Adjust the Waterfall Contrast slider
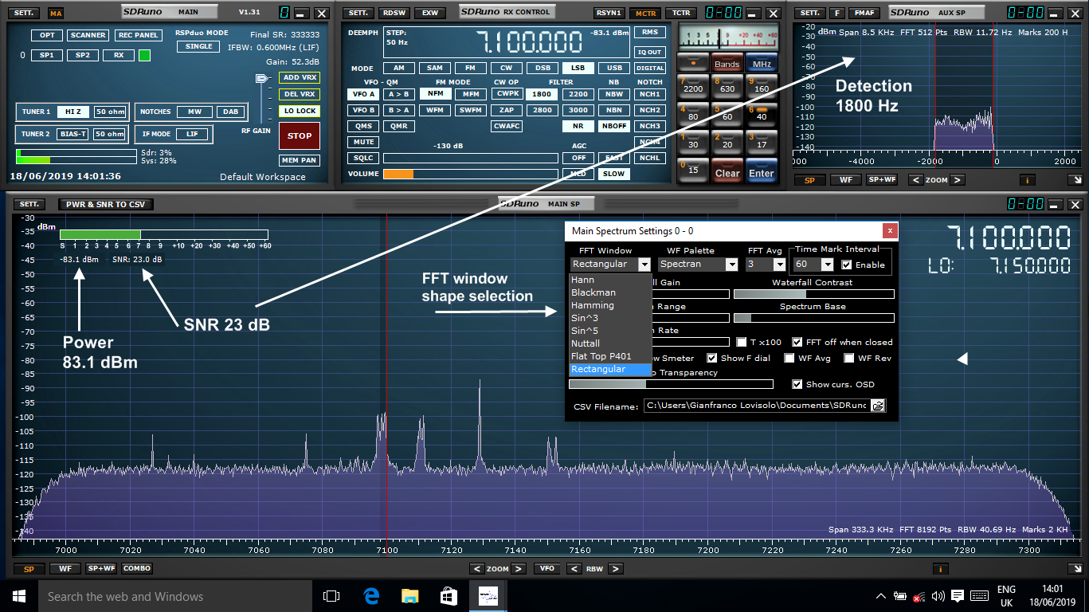Viewport: 1089px width, 612px height. (813, 294)
